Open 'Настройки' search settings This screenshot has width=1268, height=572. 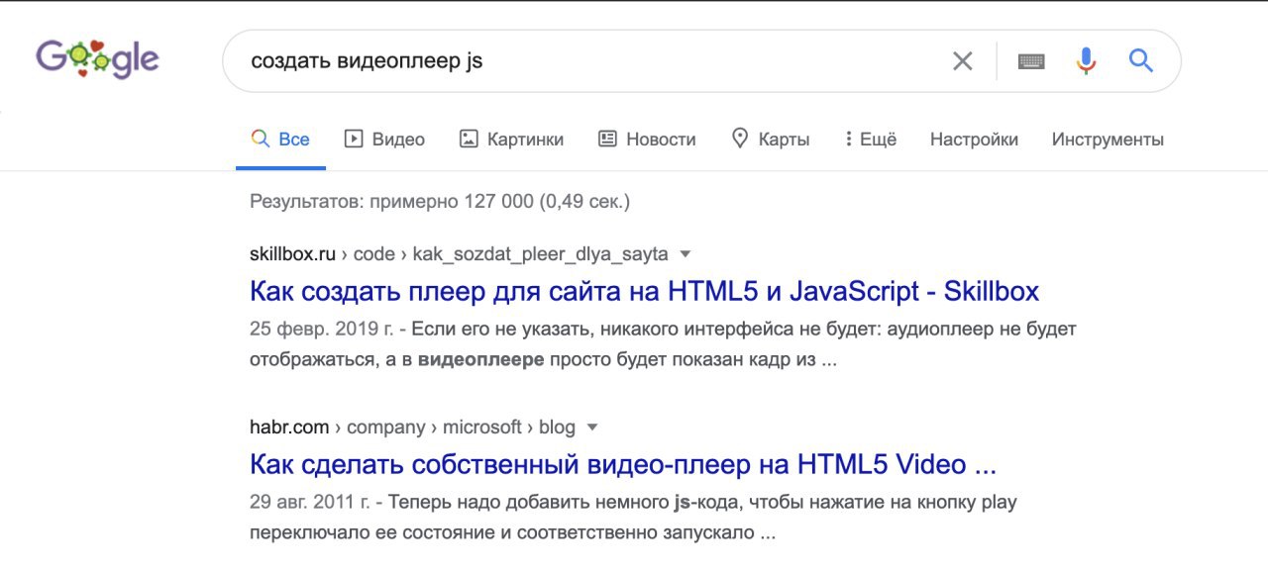974,140
